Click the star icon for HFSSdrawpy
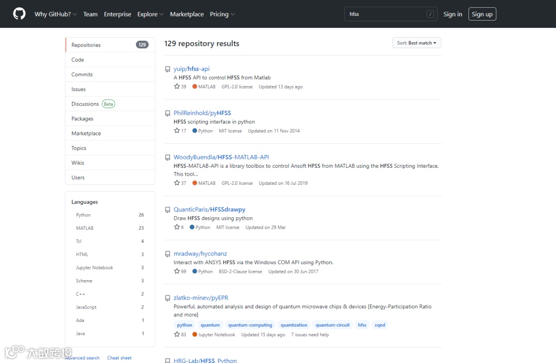556x363 pixels. click(177, 227)
